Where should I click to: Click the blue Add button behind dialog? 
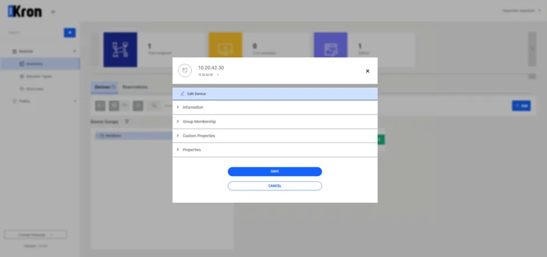point(521,106)
